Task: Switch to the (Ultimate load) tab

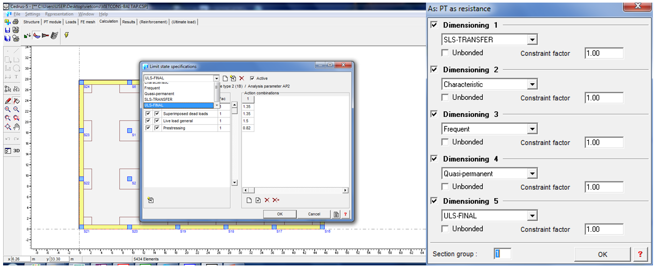Action: [184, 22]
